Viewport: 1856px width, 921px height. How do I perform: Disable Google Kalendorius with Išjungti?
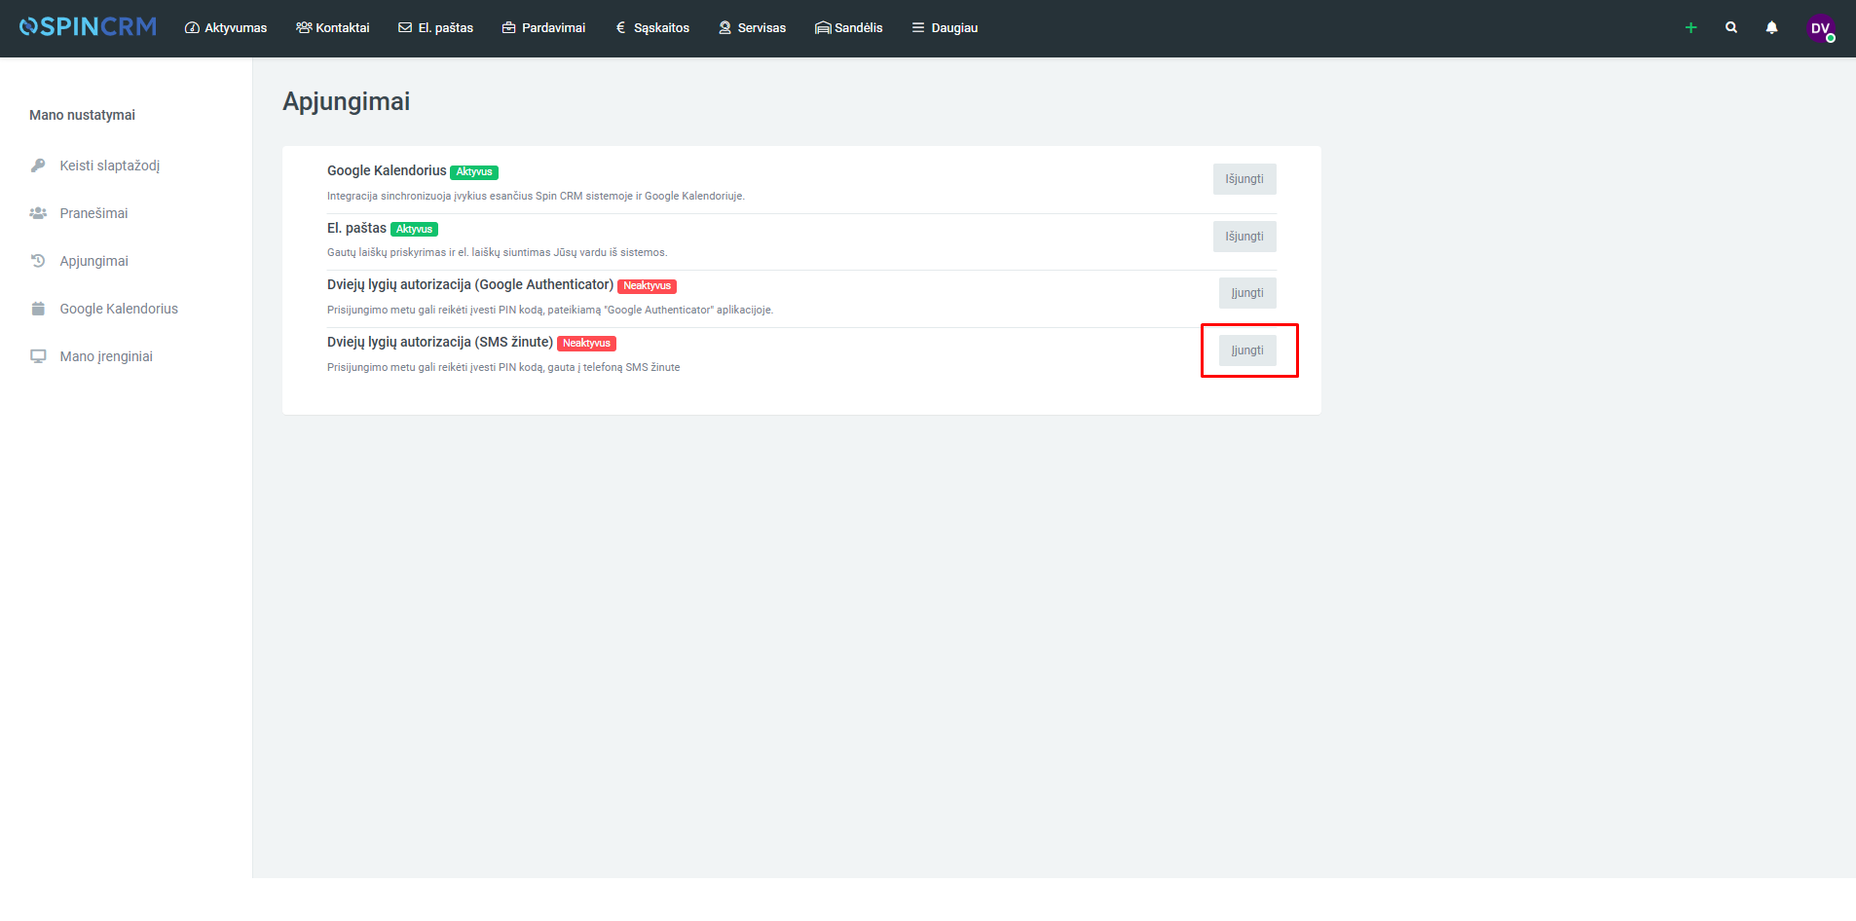[x=1244, y=179]
